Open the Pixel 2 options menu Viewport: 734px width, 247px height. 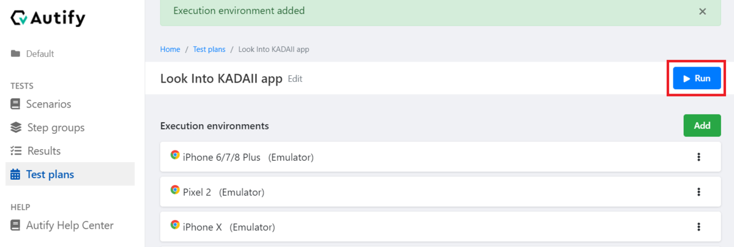pos(699,192)
